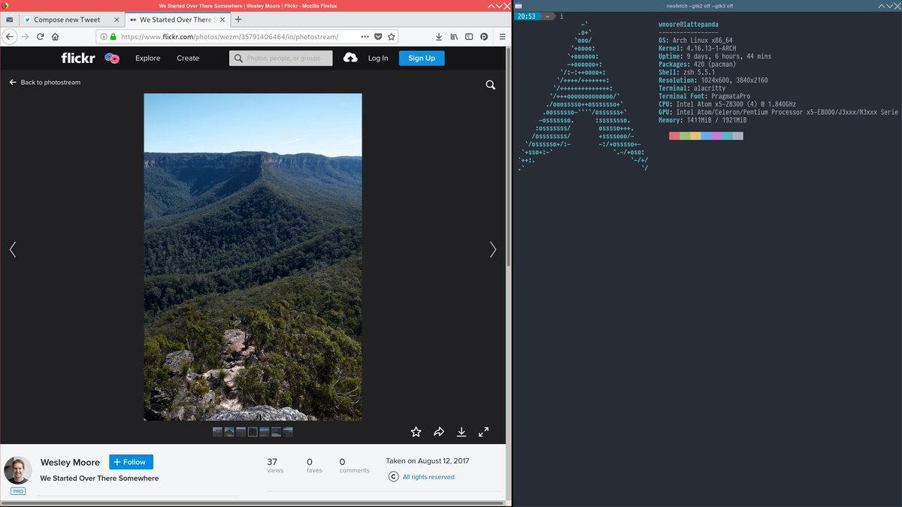Focus the Photos, people, or groups search box
The width and height of the screenshot is (902, 507).
pyautogui.click(x=281, y=58)
